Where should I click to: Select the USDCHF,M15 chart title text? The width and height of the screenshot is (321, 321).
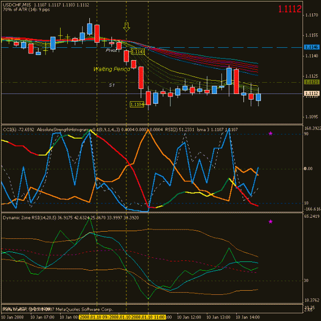click(x=17, y=5)
